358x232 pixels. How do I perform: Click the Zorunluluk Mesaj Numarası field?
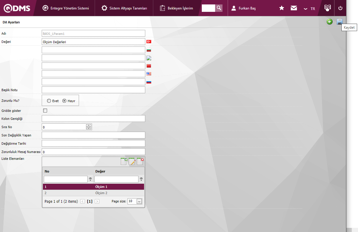93,152
